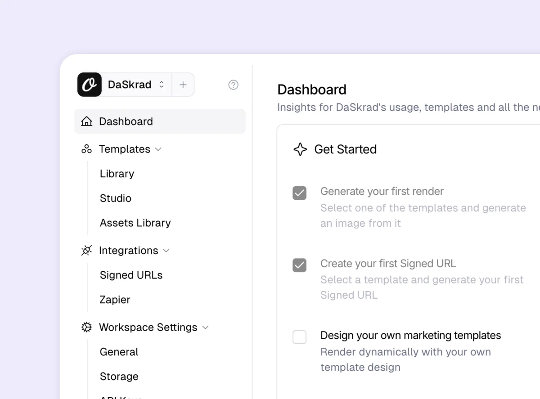Open General under Workspace Settings
This screenshot has height=399, width=540.
pyautogui.click(x=119, y=352)
